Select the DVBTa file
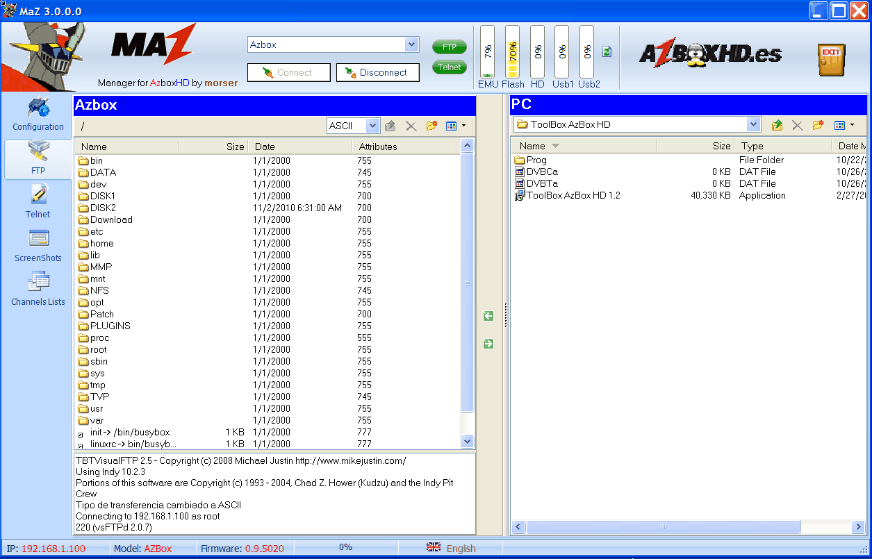 point(542,183)
